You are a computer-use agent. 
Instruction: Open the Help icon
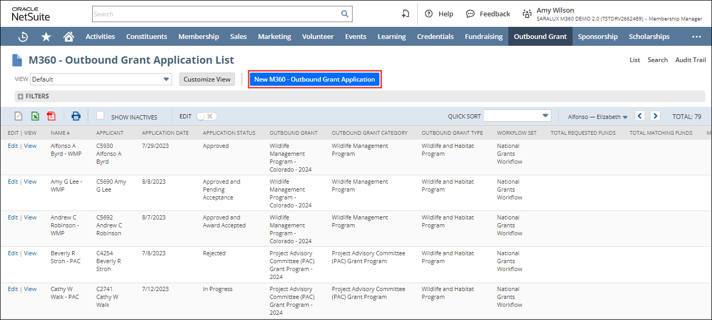[x=429, y=14]
